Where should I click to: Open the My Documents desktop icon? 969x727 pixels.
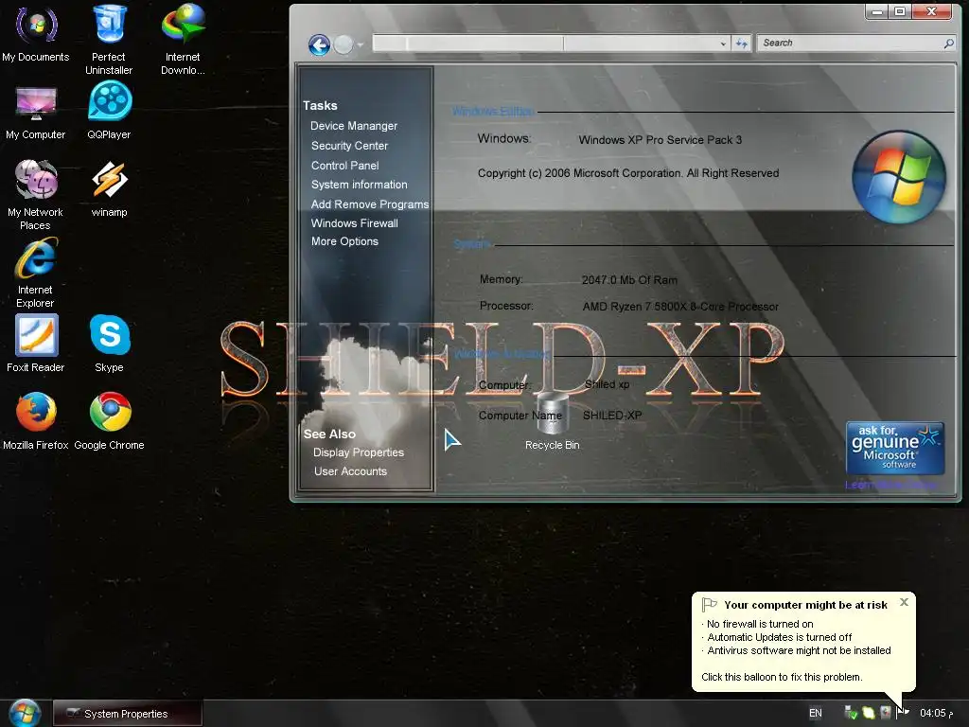35,34
